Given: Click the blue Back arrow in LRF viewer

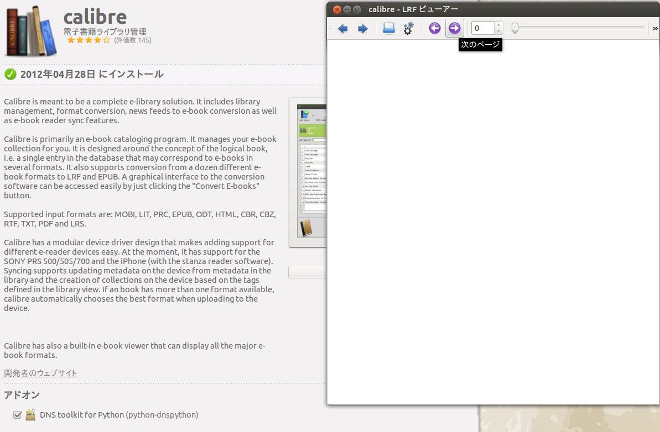Looking at the screenshot, I should pos(342,29).
